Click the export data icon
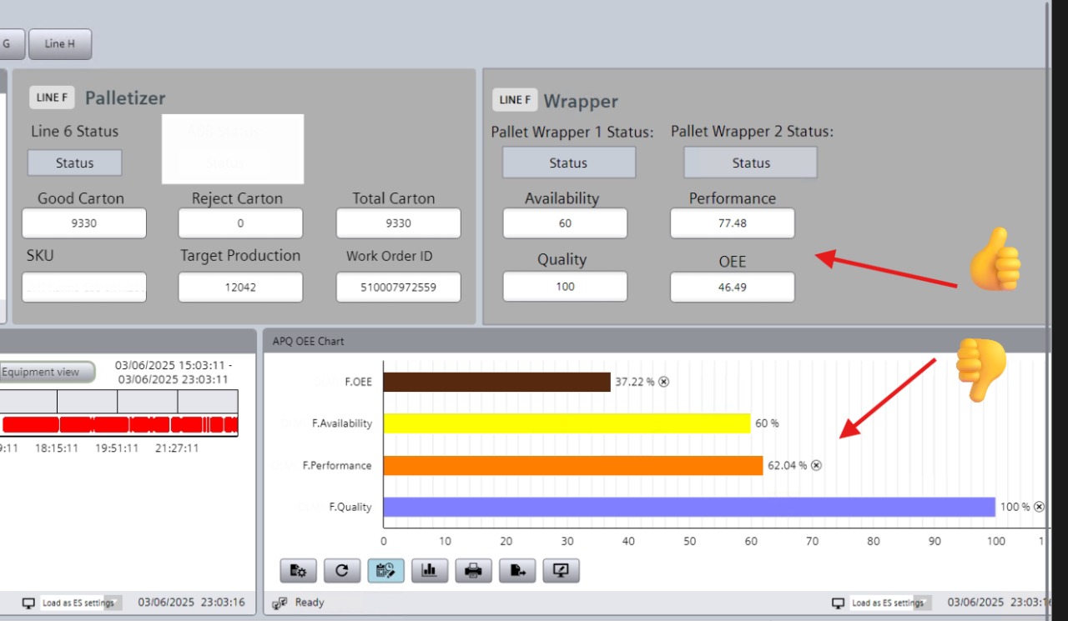Viewport: 1068px width, 621px height. click(517, 570)
